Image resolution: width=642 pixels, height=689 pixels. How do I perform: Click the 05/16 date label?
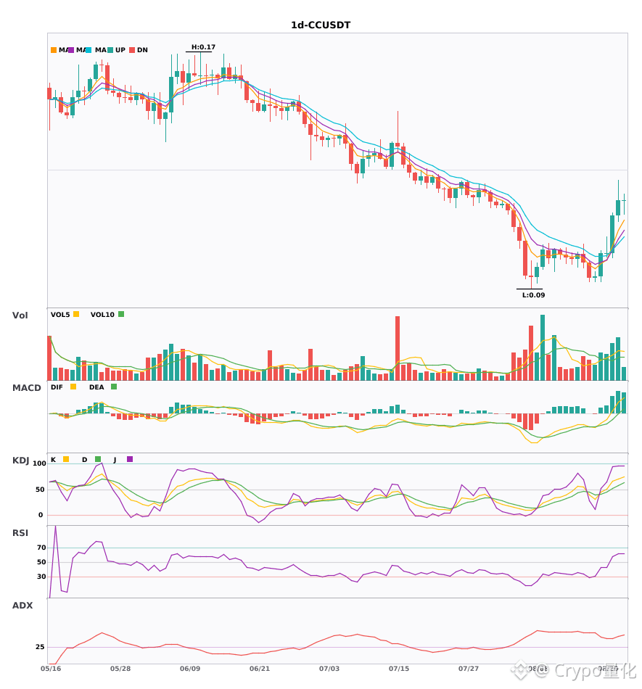tap(51, 669)
